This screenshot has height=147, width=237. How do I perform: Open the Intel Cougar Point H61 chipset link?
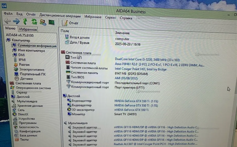tap(141, 69)
